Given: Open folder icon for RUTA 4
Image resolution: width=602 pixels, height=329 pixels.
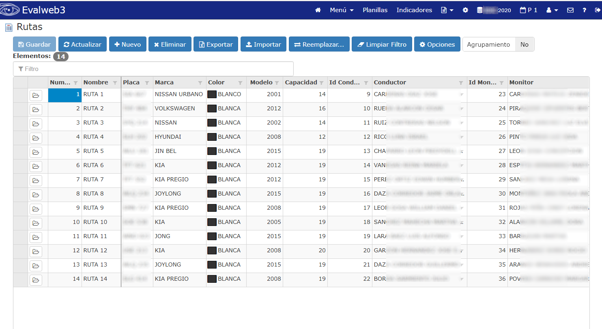Looking at the screenshot, I should 36,138.
